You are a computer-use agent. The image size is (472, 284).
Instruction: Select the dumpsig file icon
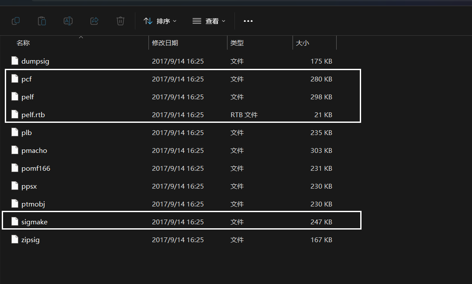pos(15,61)
